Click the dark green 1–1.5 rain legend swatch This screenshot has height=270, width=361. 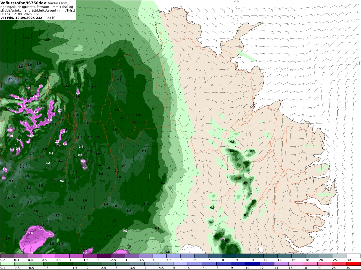coord(66,264)
